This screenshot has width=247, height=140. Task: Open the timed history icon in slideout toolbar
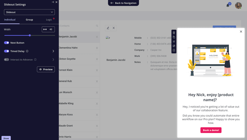click(x=174, y=46)
